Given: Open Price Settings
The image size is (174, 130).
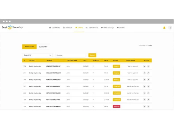Looking at the screenshot, I should [x=108, y=28].
